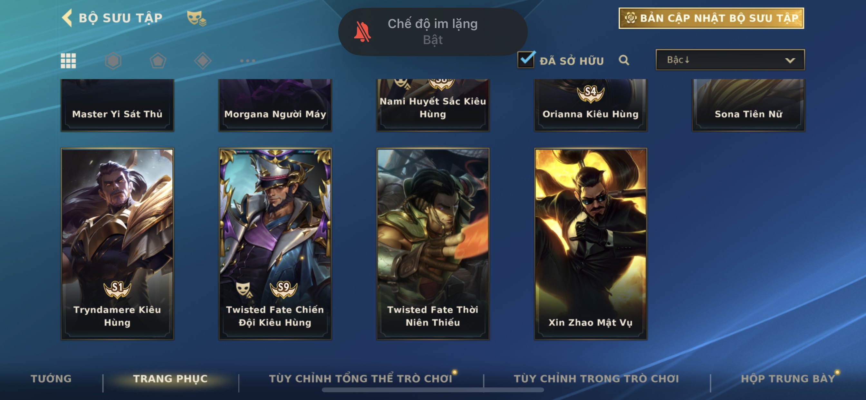Select Tryndamere Kiêu Hùng skin card
The width and height of the screenshot is (866, 400).
pyautogui.click(x=117, y=244)
